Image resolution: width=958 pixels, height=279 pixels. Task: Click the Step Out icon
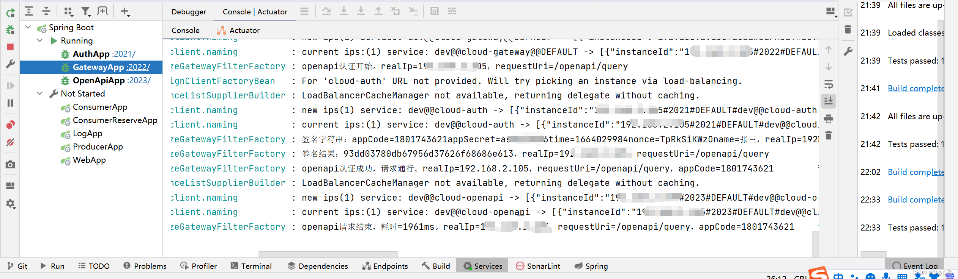click(378, 11)
